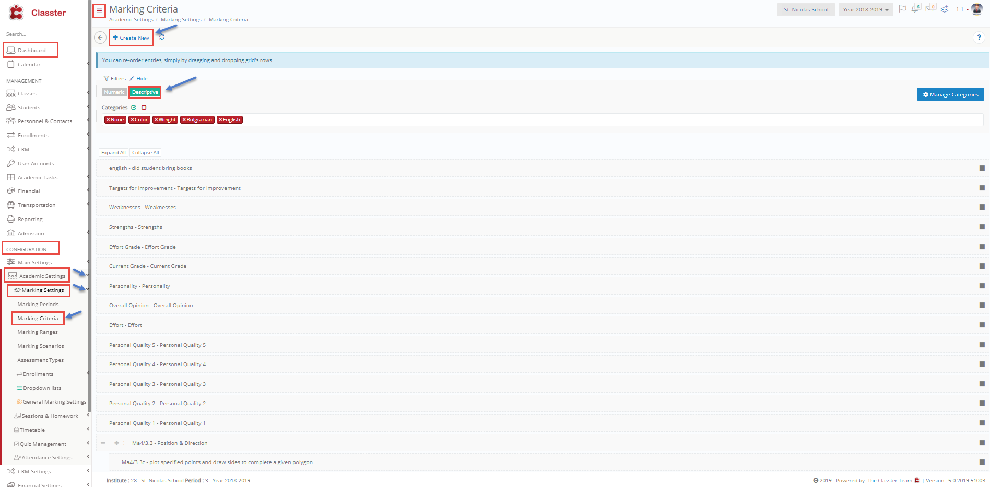This screenshot has width=990, height=487.
Task: Remove the English category tag
Action: 220,120
